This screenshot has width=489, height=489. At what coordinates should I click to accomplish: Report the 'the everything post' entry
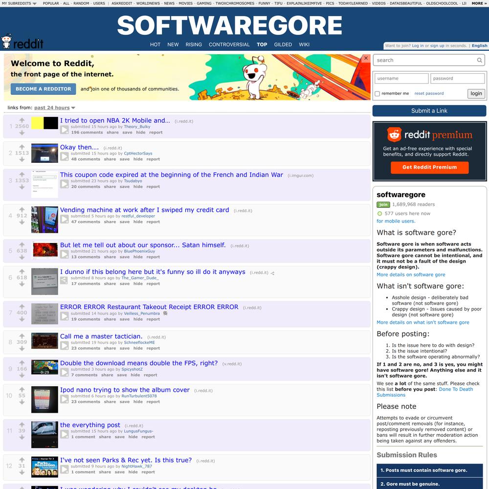pyautogui.click(x=148, y=437)
